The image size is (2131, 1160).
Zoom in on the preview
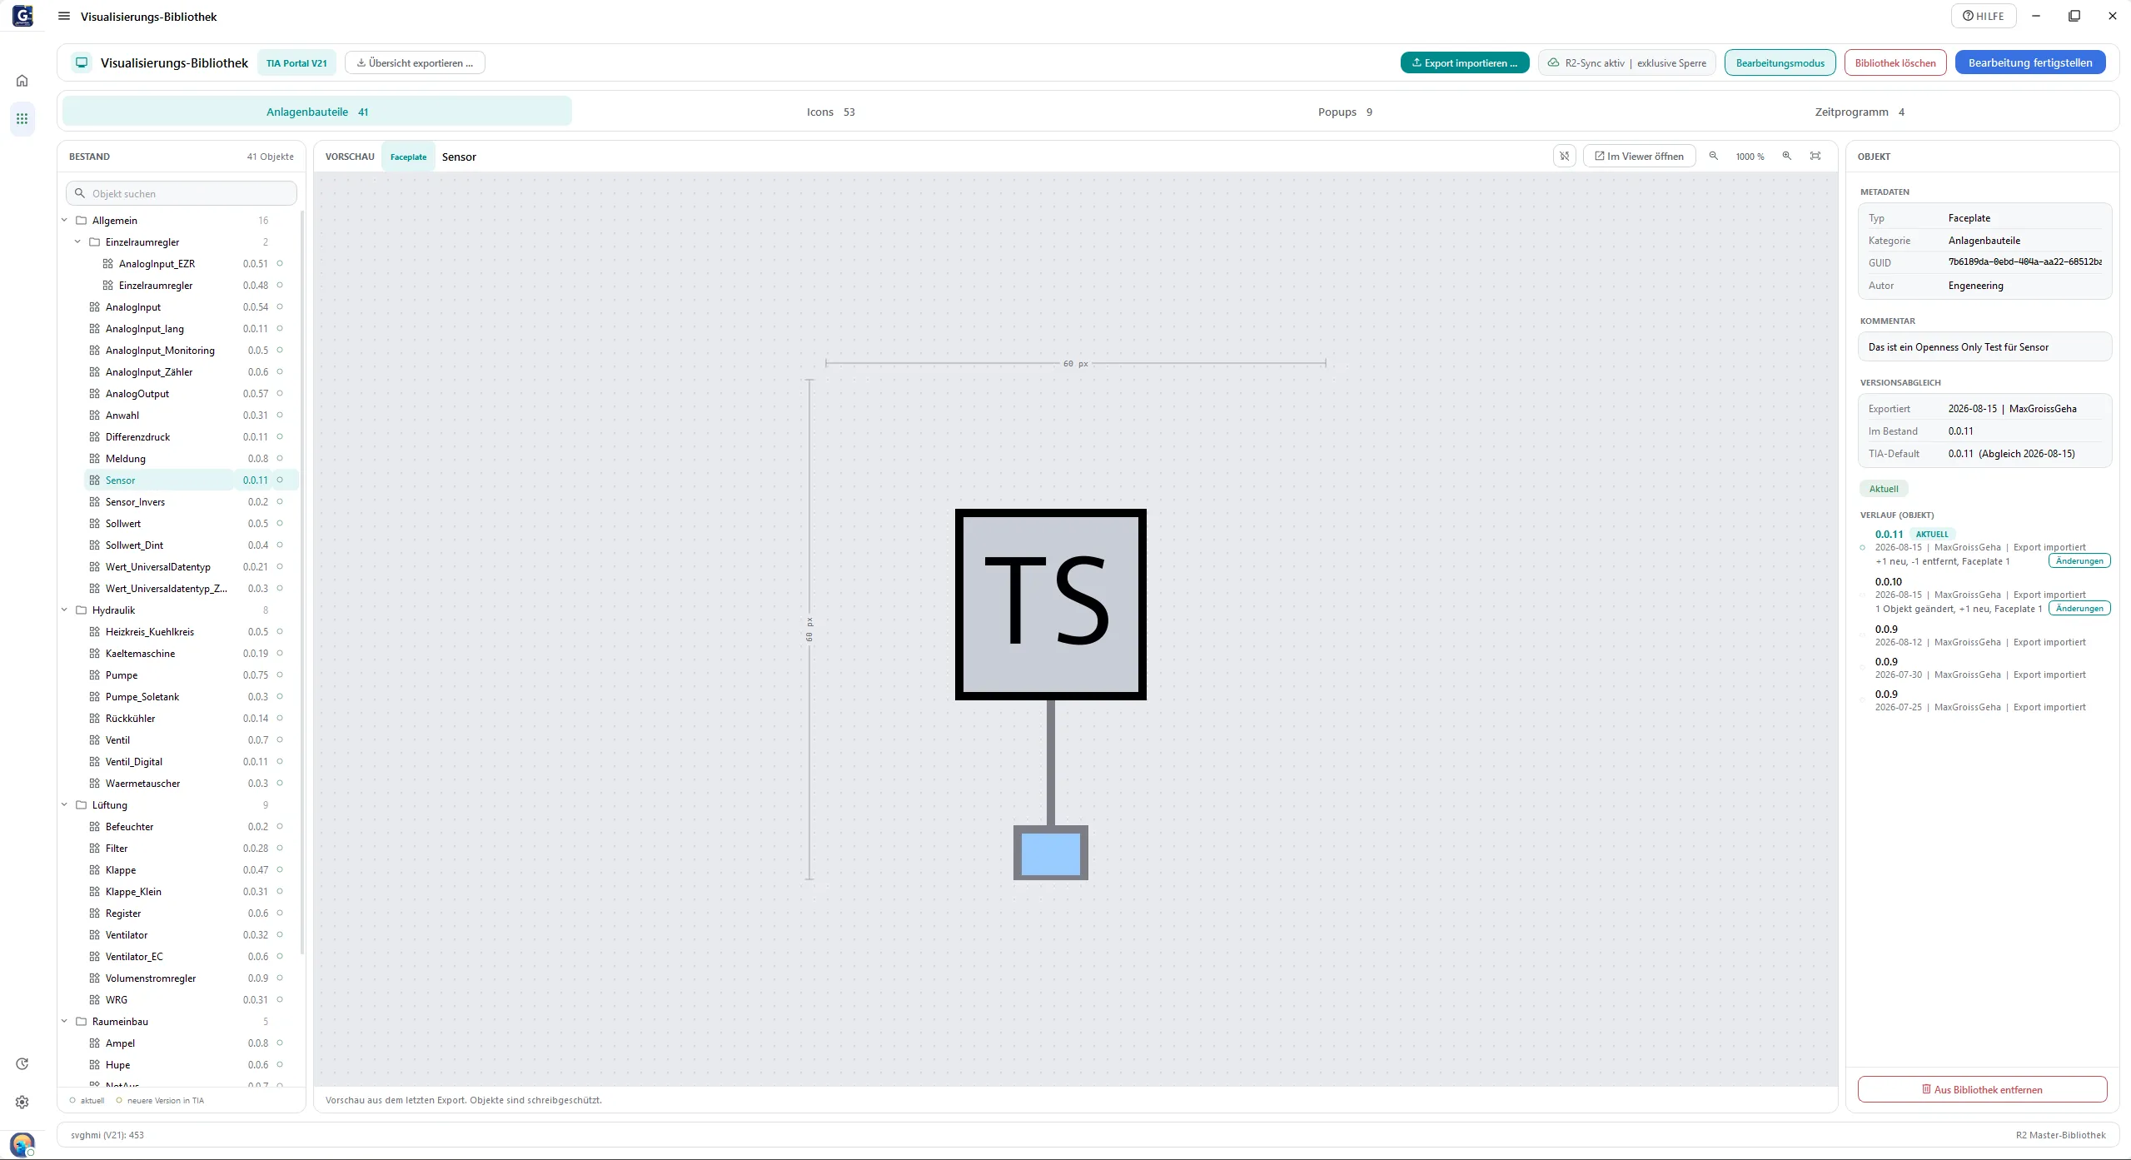coord(1786,156)
